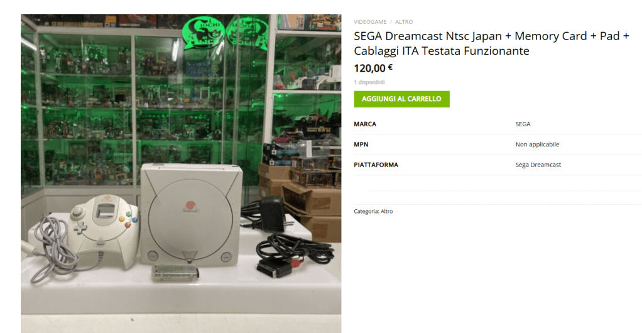Click the MARCA attribute label

click(365, 124)
